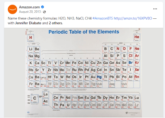The image size is (165, 118).
Task: Click the H hydrogen cell in image
Action: [31, 38]
